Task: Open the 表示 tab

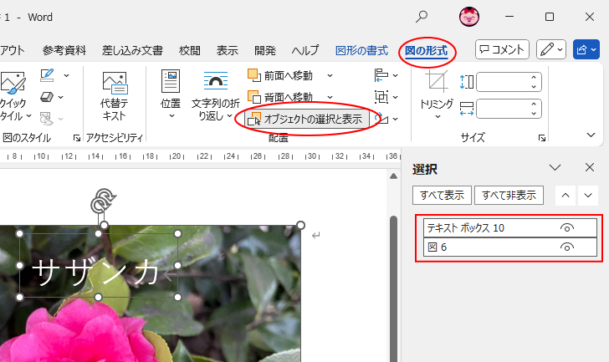Action: [x=228, y=50]
